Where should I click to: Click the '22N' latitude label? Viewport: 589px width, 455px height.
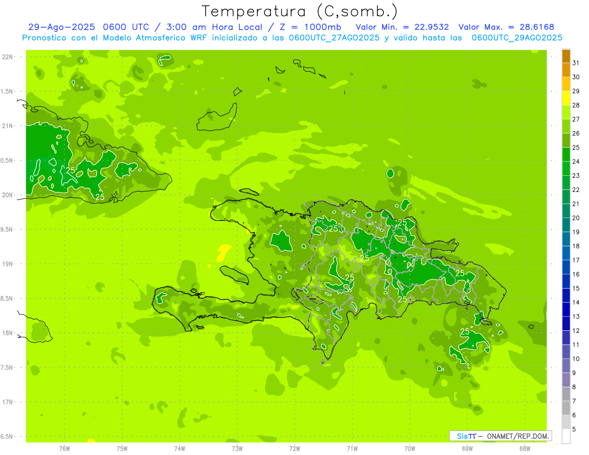(8, 56)
